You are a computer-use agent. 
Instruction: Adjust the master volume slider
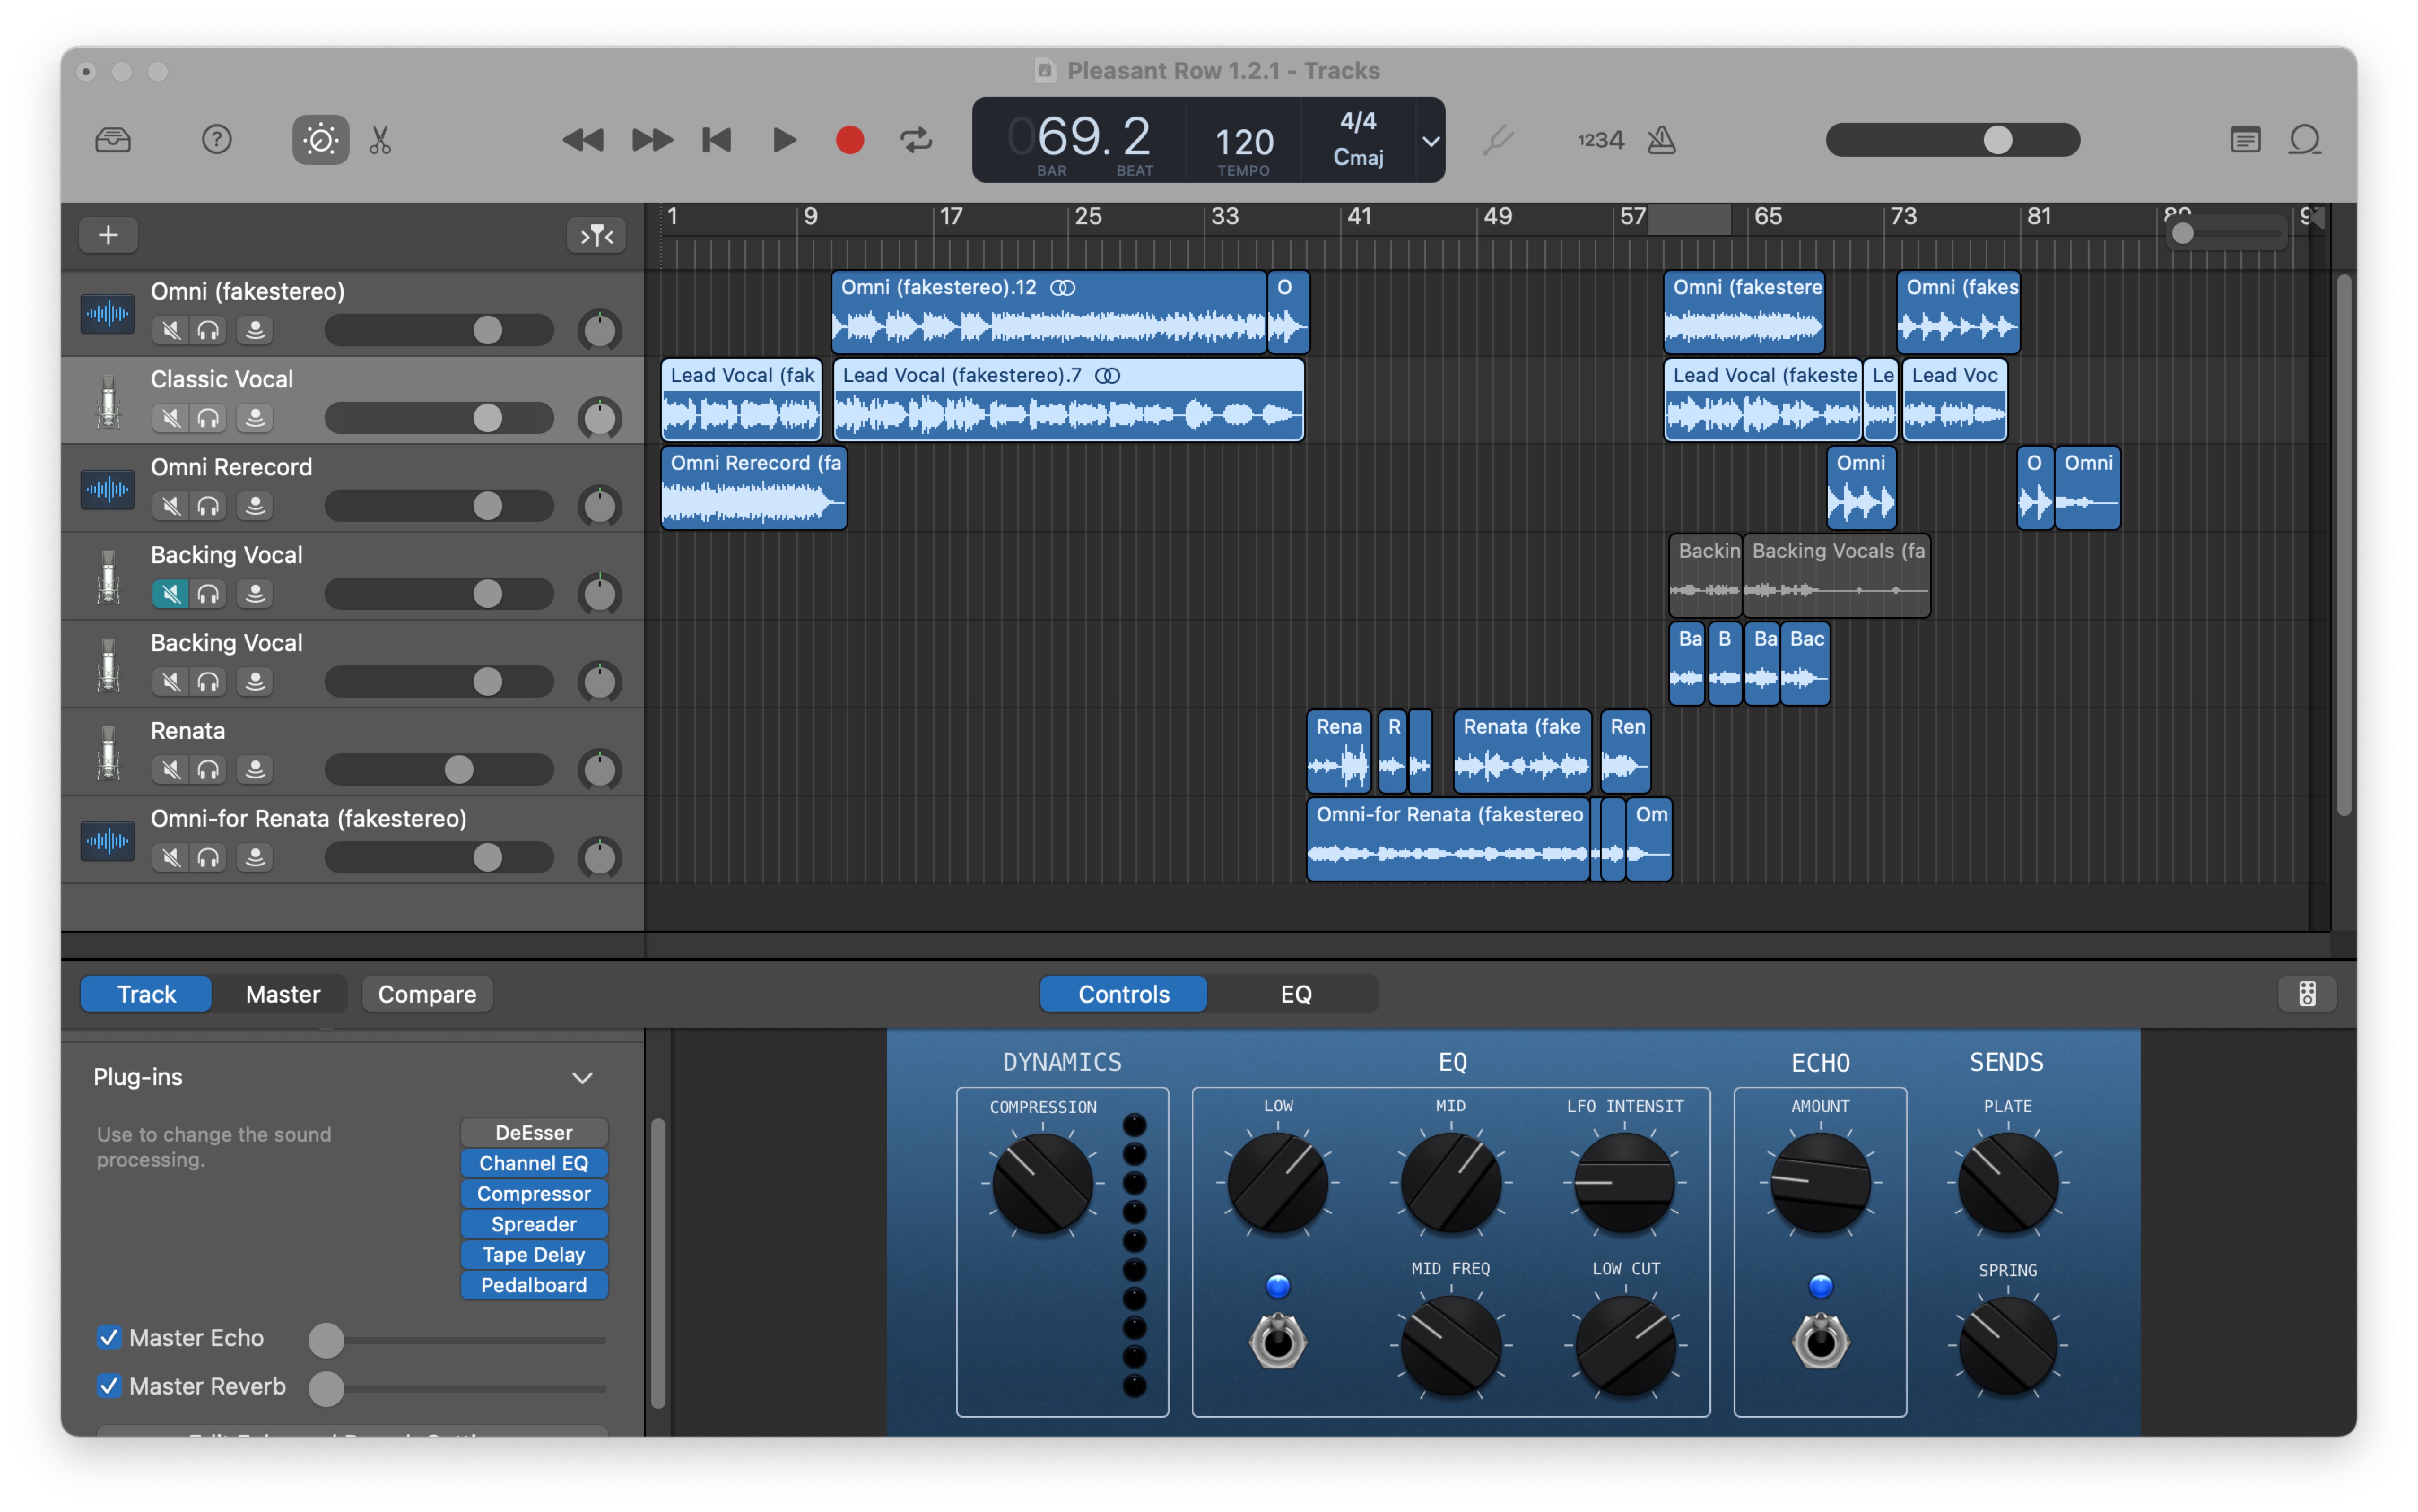pos(1952,140)
